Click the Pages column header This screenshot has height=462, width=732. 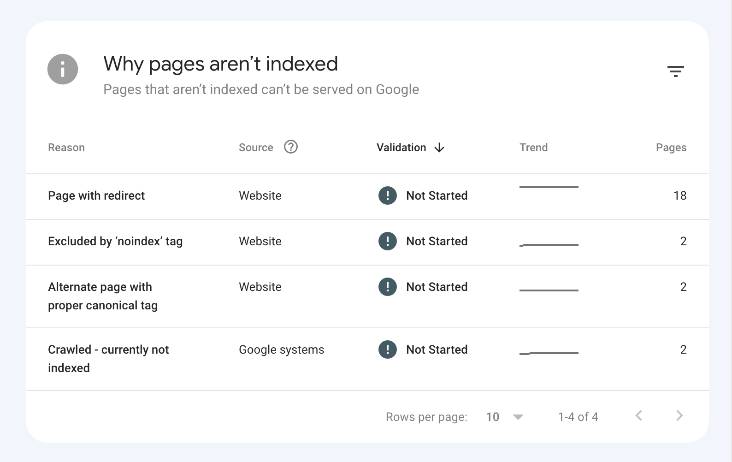tap(671, 148)
